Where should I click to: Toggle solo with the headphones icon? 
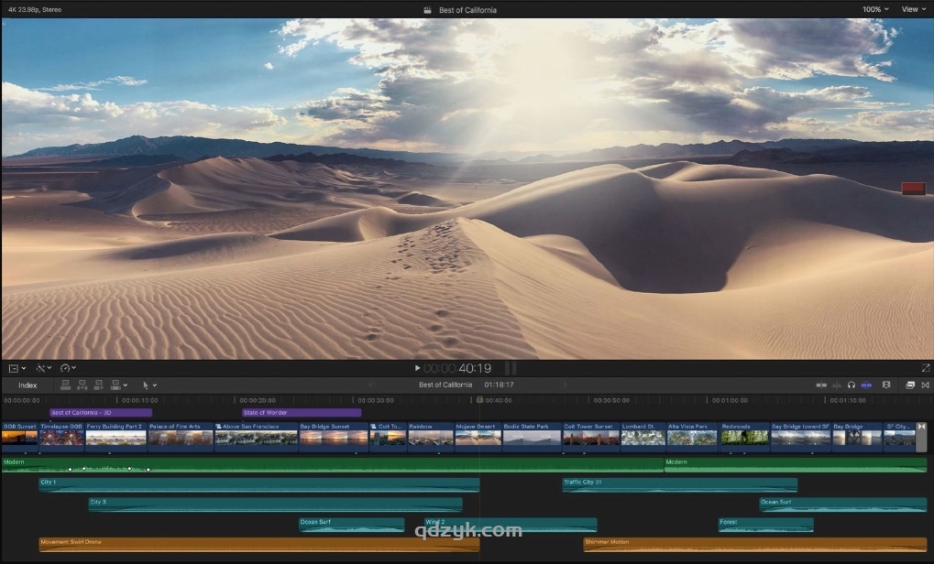coord(852,385)
